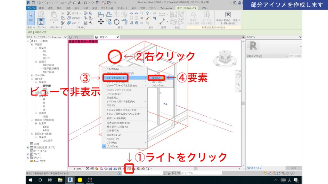Image resolution: width=328 pixels, height=184 pixels.
Task: Click the 切り取り (Cut) geometry icon
Action: tap(69, 18)
